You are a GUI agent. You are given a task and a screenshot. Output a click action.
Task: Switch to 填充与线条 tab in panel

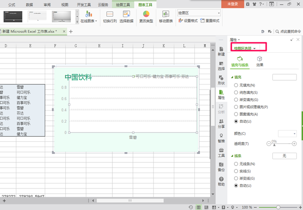coord(240,62)
